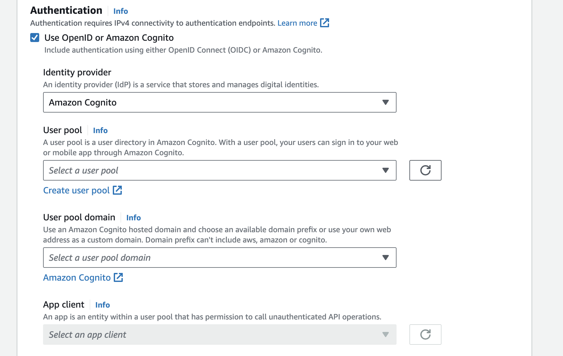Refresh the user pool list
Viewport: 563px width, 356px height.
tap(425, 170)
